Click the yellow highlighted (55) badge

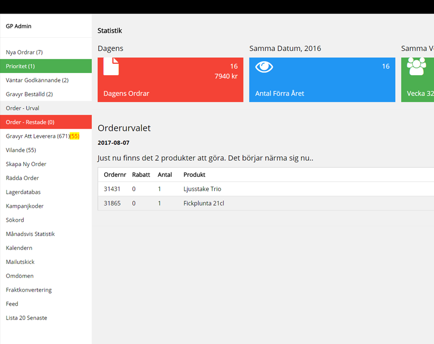pyautogui.click(x=75, y=136)
